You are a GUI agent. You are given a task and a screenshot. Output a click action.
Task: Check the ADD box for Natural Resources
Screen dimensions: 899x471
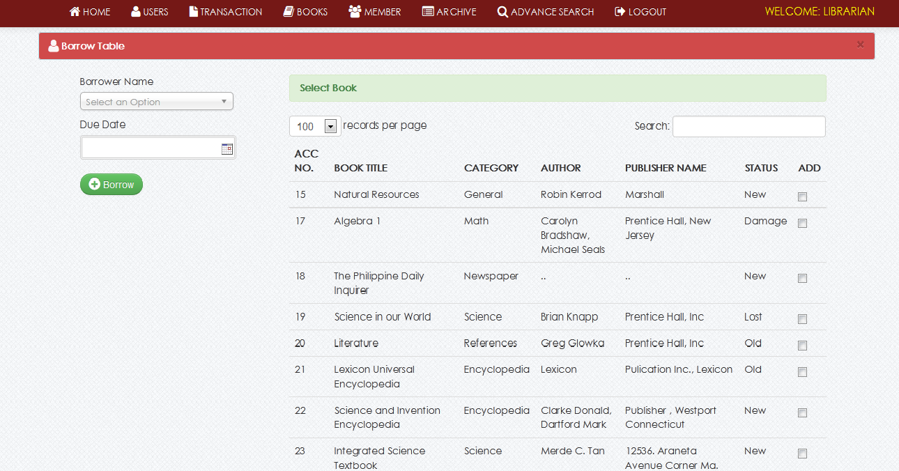click(x=802, y=196)
